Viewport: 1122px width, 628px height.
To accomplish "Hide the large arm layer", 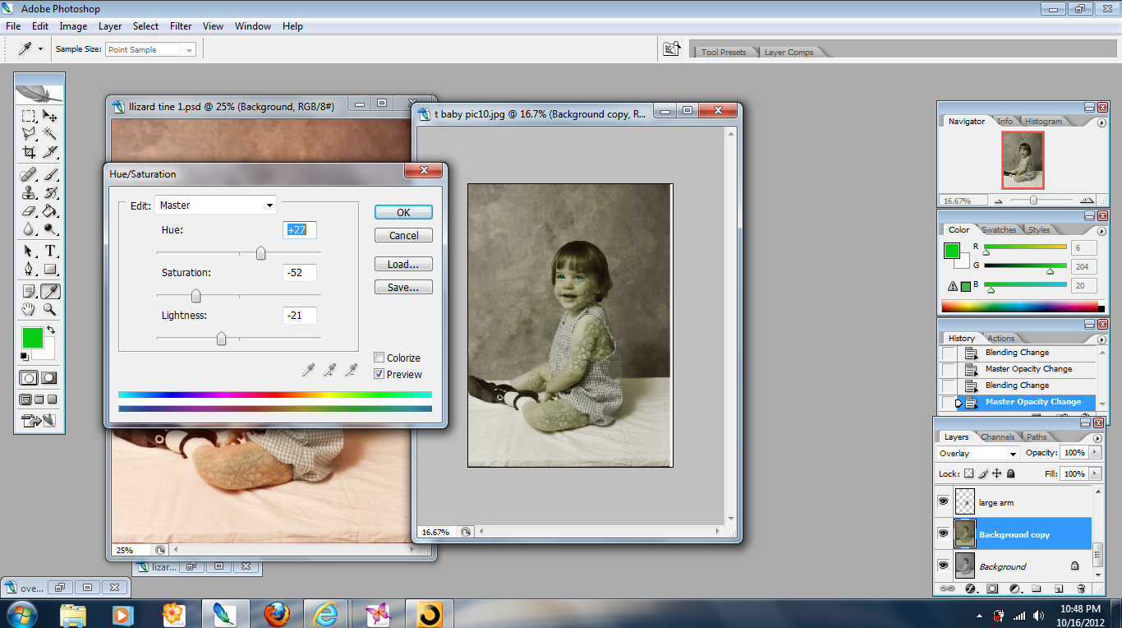I will point(943,501).
